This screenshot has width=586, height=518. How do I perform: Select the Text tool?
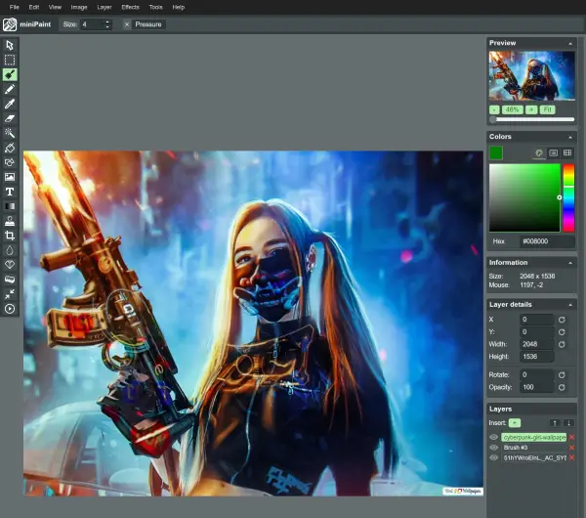tap(10, 192)
